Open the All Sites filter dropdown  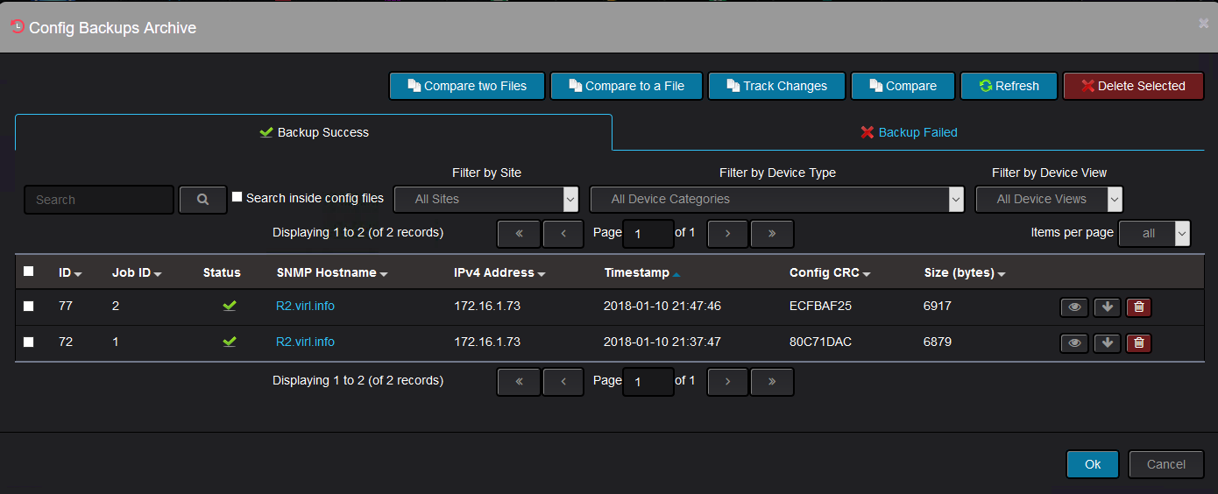point(486,199)
